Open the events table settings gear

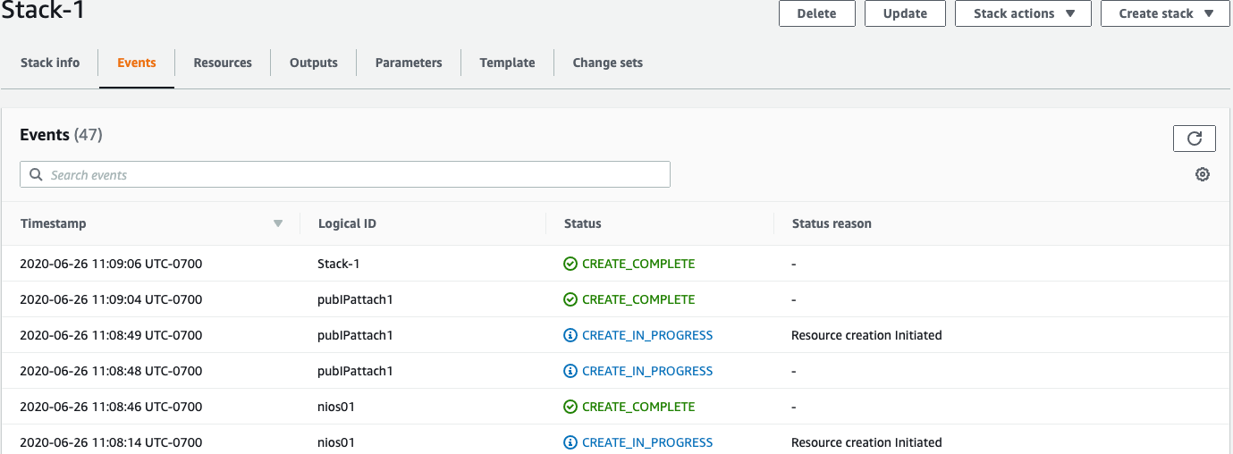pyautogui.click(x=1202, y=175)
